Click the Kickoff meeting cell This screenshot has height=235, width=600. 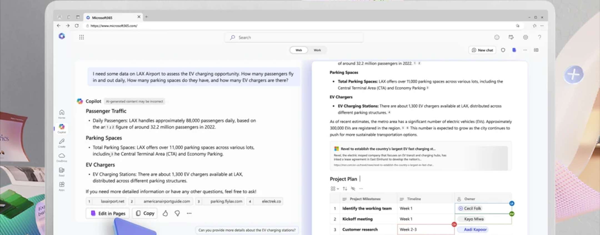pyautogui.click(x=368, y=219)
